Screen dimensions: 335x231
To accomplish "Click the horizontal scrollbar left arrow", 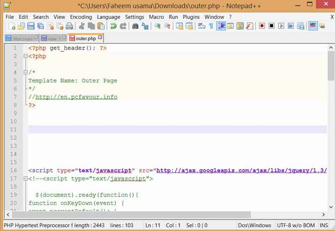I will coord(8,214).
